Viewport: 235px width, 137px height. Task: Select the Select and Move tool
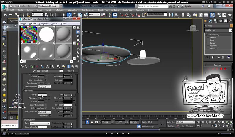pos(69,15)
